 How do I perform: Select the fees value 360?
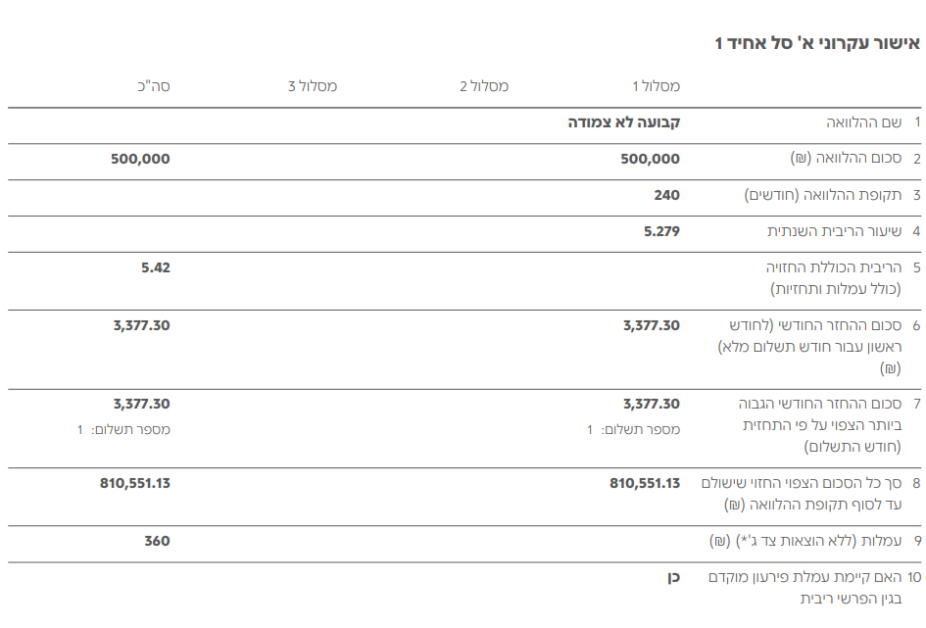[157, 541]
